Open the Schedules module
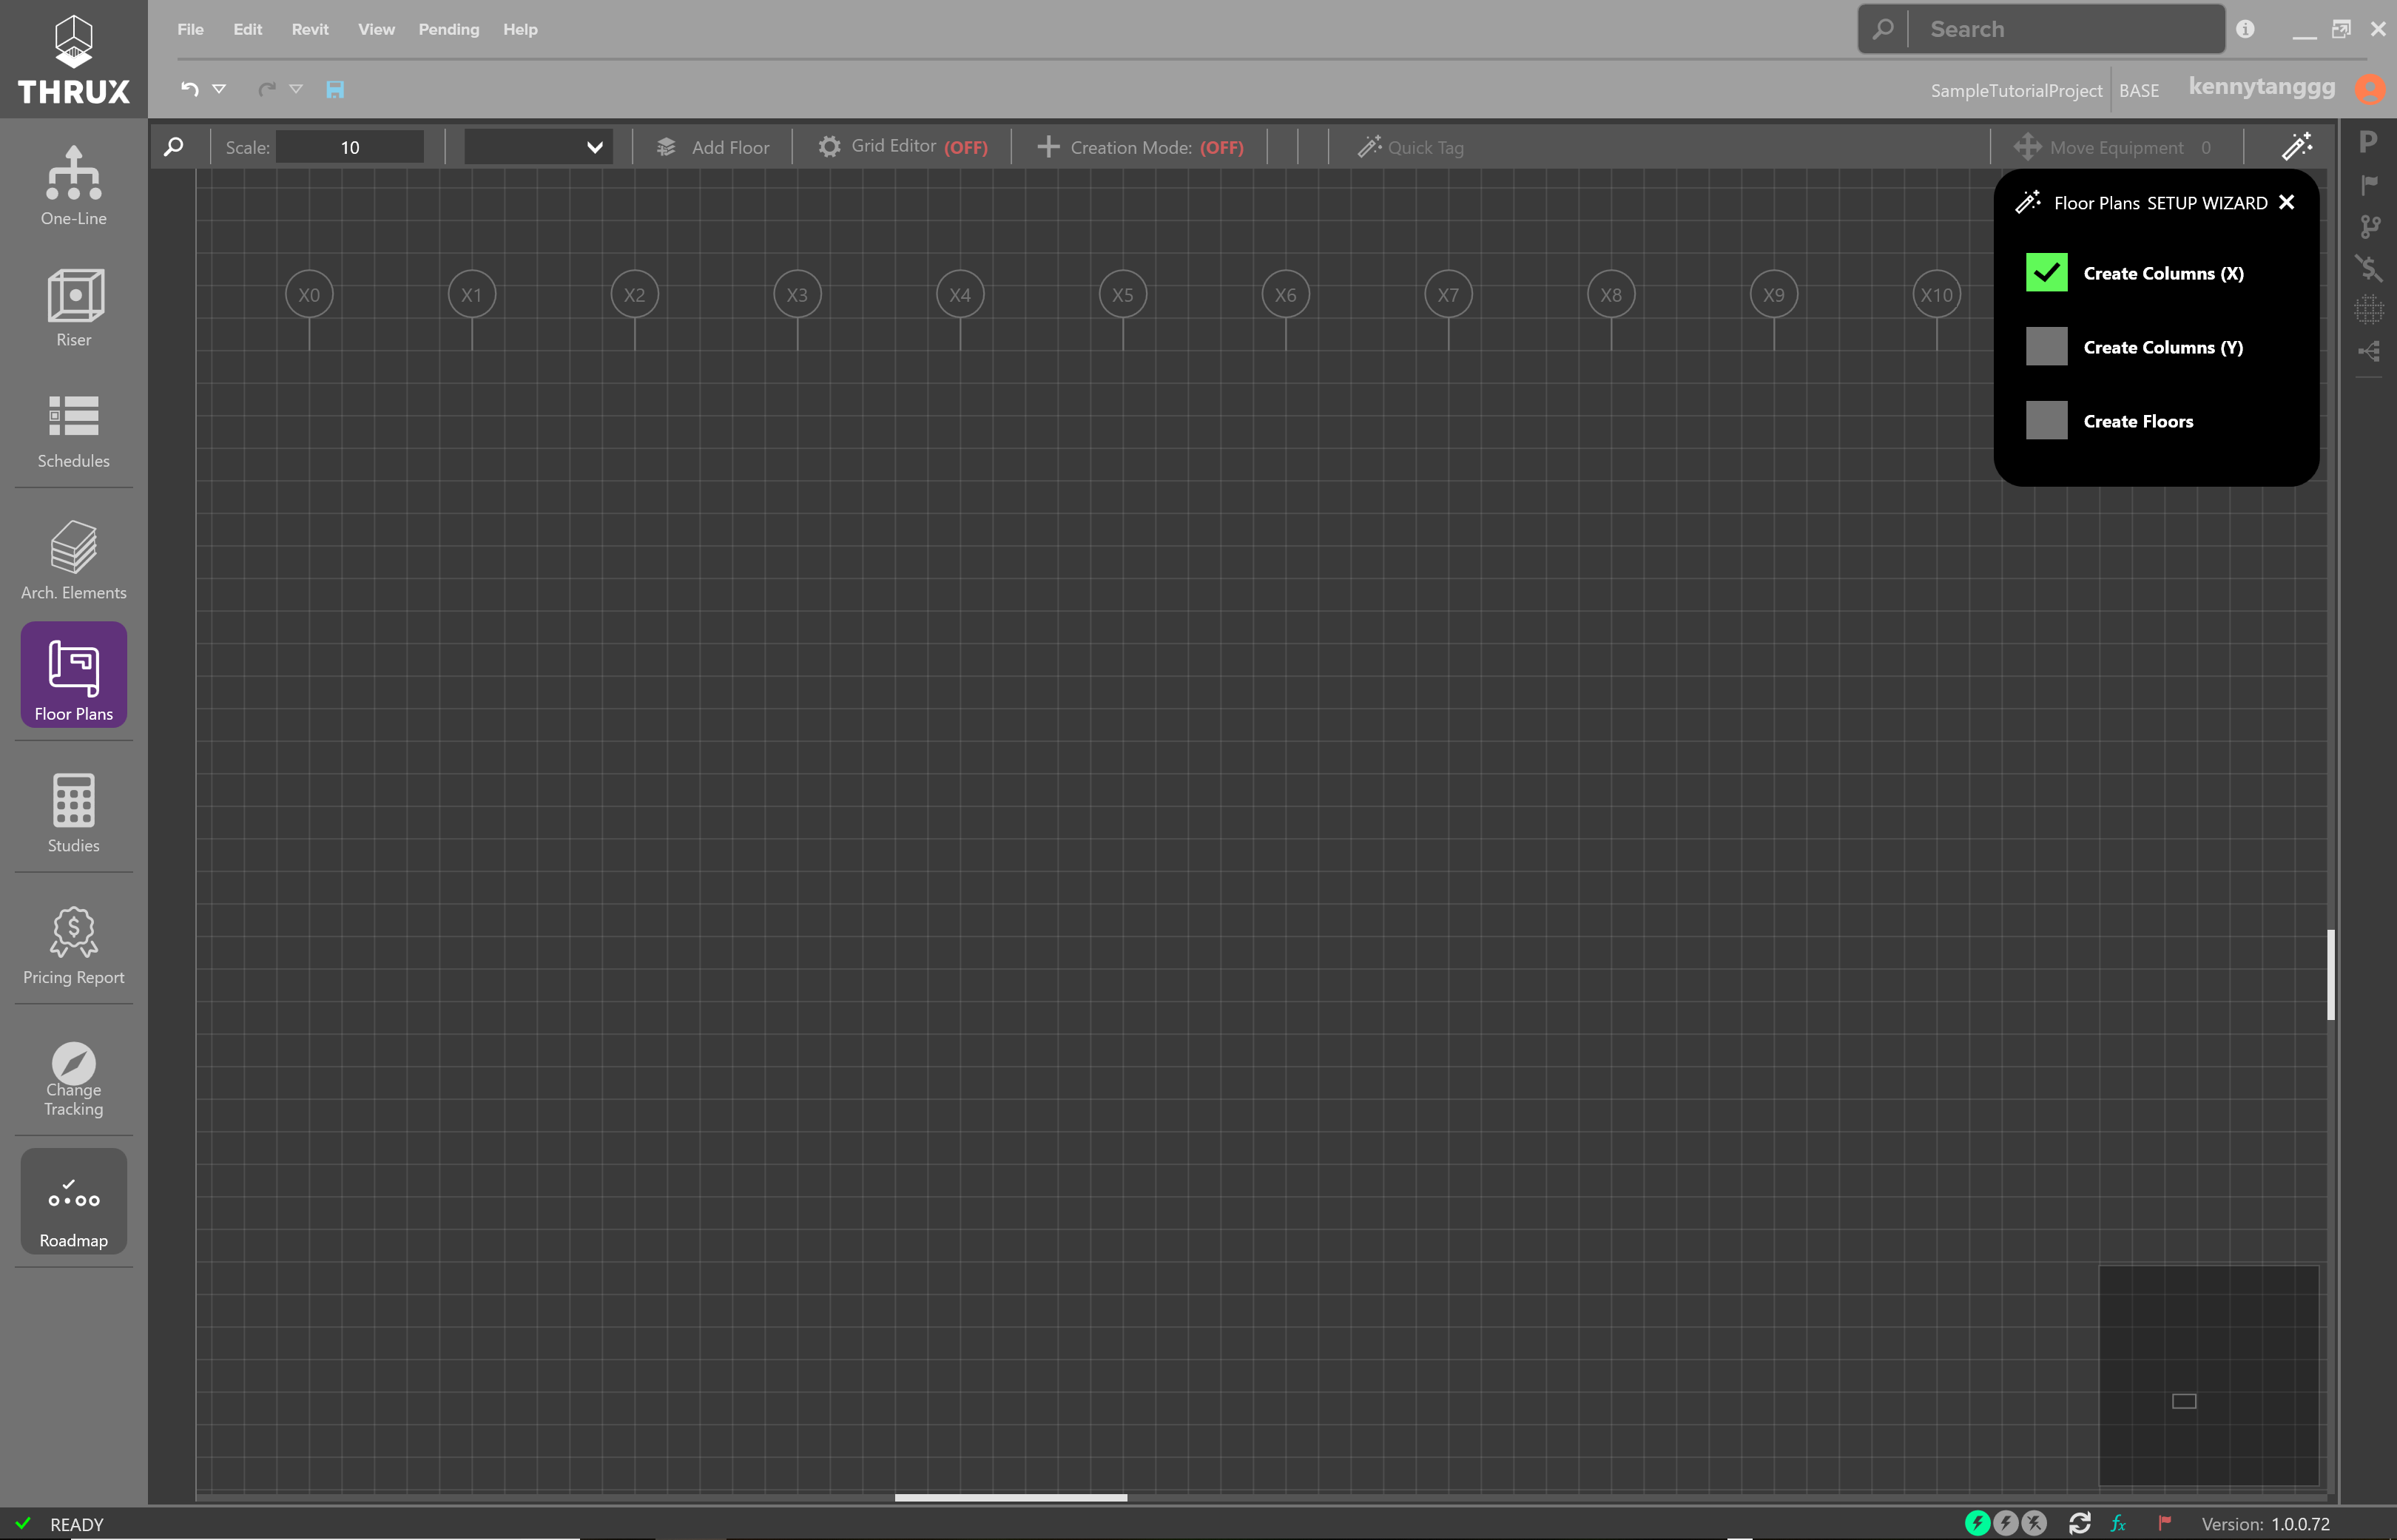 pos(73,431)
